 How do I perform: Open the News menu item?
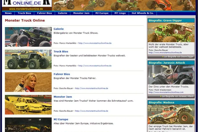coord(8,13)
